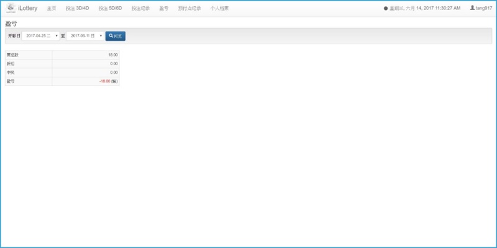The width and height of the screenshot is (497, 248).
Task: Go to the 主页 home page
Action: (52, 8)
